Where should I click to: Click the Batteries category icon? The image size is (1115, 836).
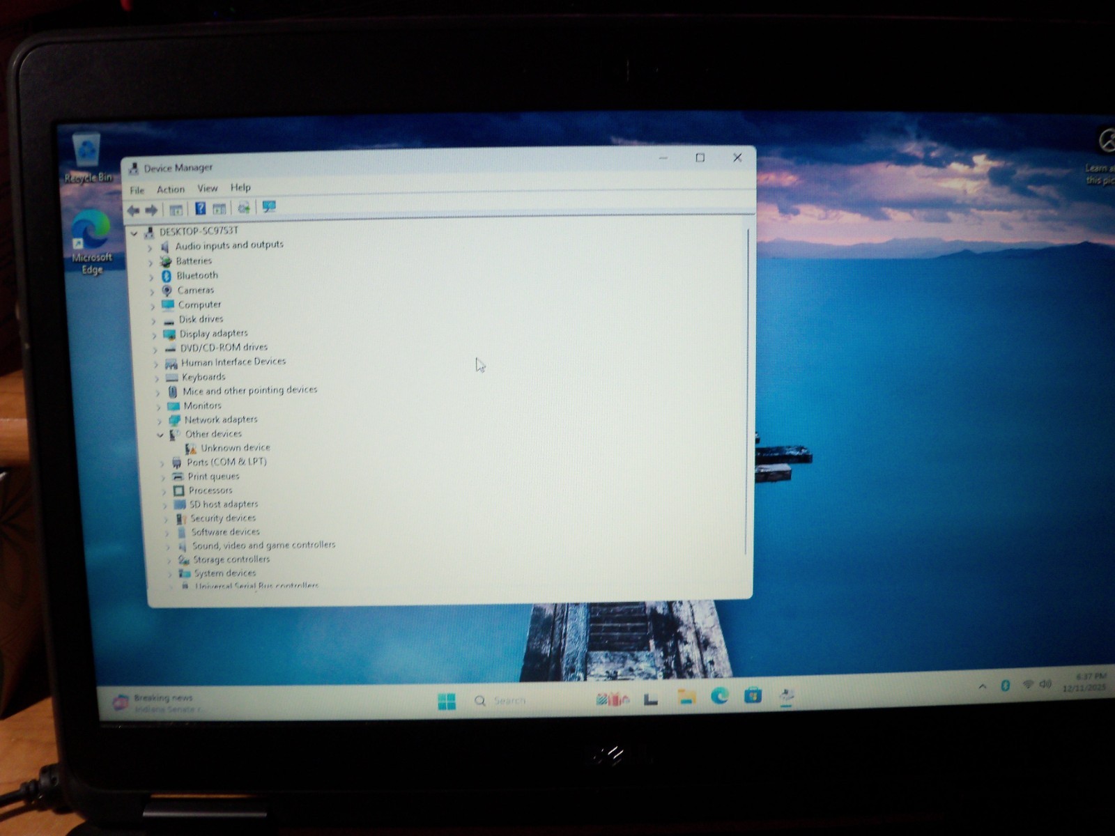pos(165,261)
